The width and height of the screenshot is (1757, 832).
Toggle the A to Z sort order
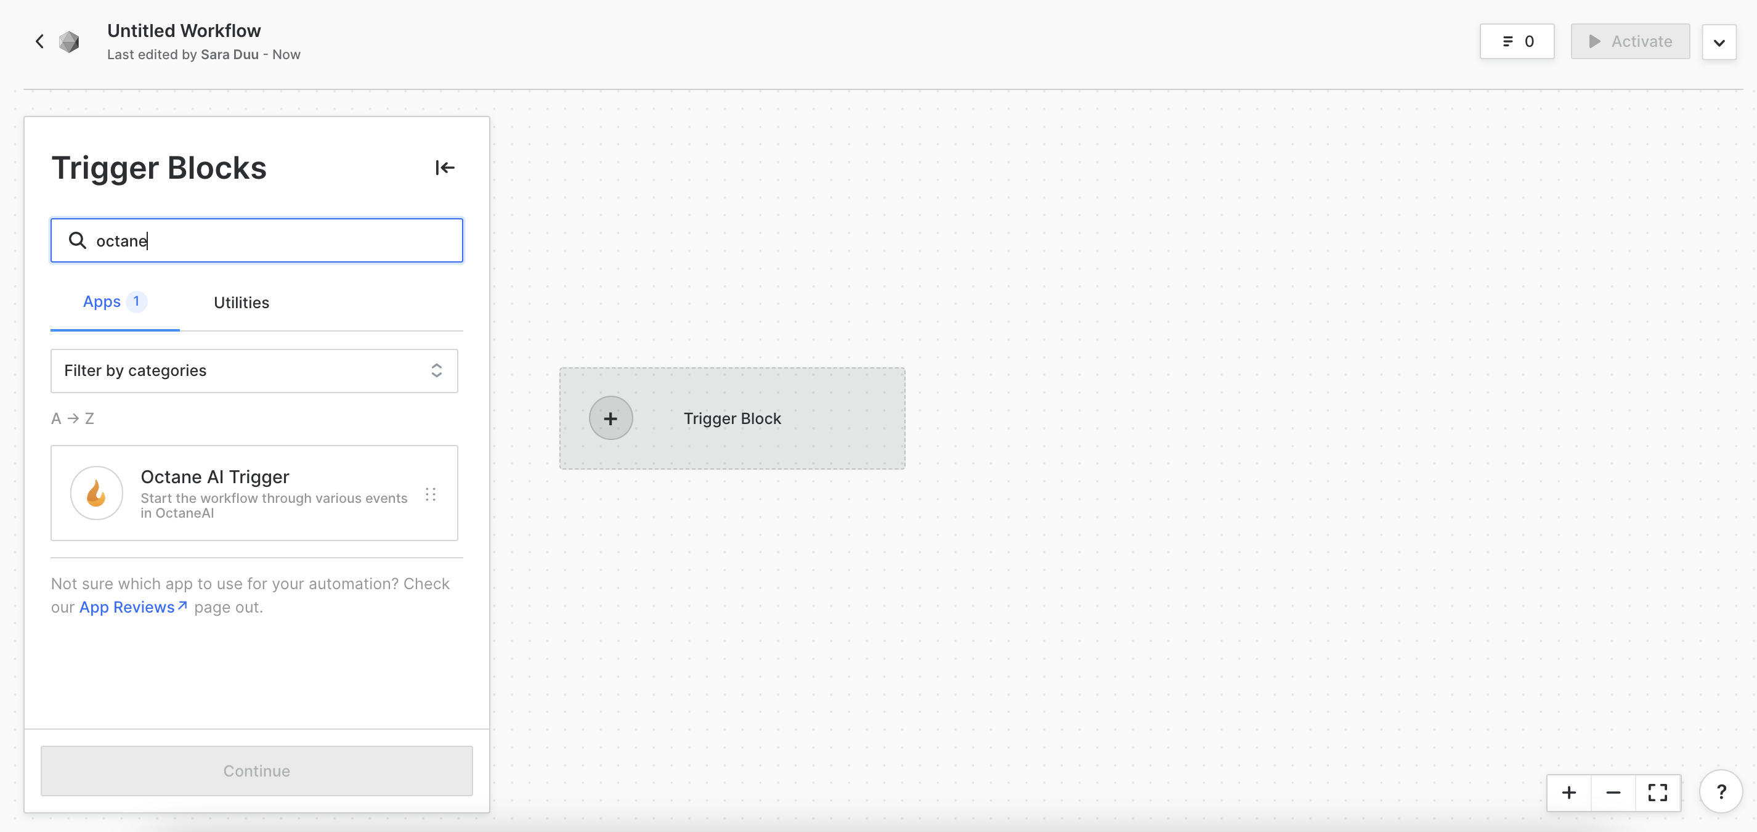pyautogui.click(x=73, y=418)
